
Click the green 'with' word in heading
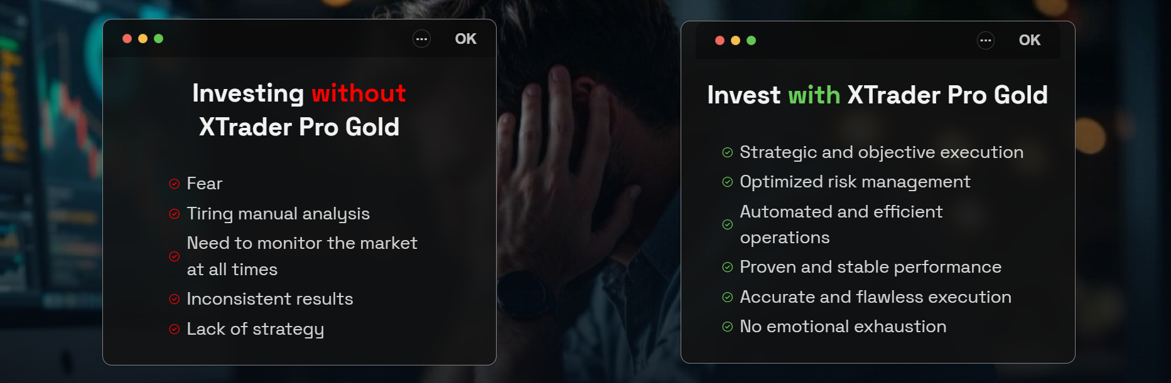pyautogui.click(x=814, y=95)
